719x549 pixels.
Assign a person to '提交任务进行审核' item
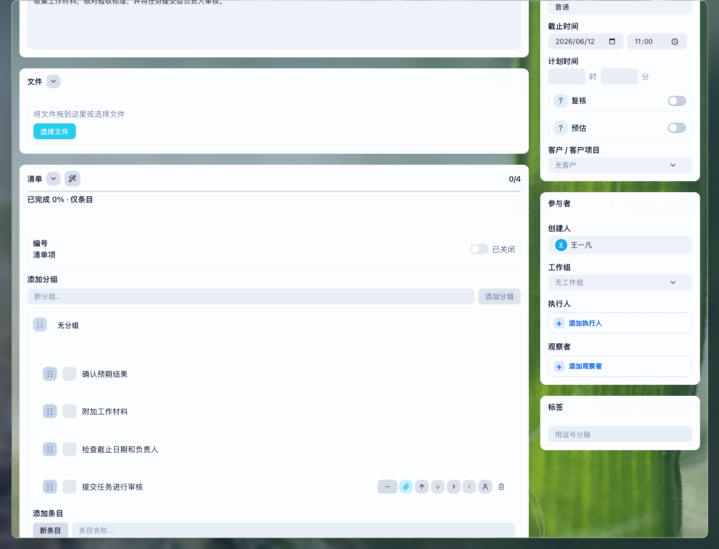coord(485,487)
